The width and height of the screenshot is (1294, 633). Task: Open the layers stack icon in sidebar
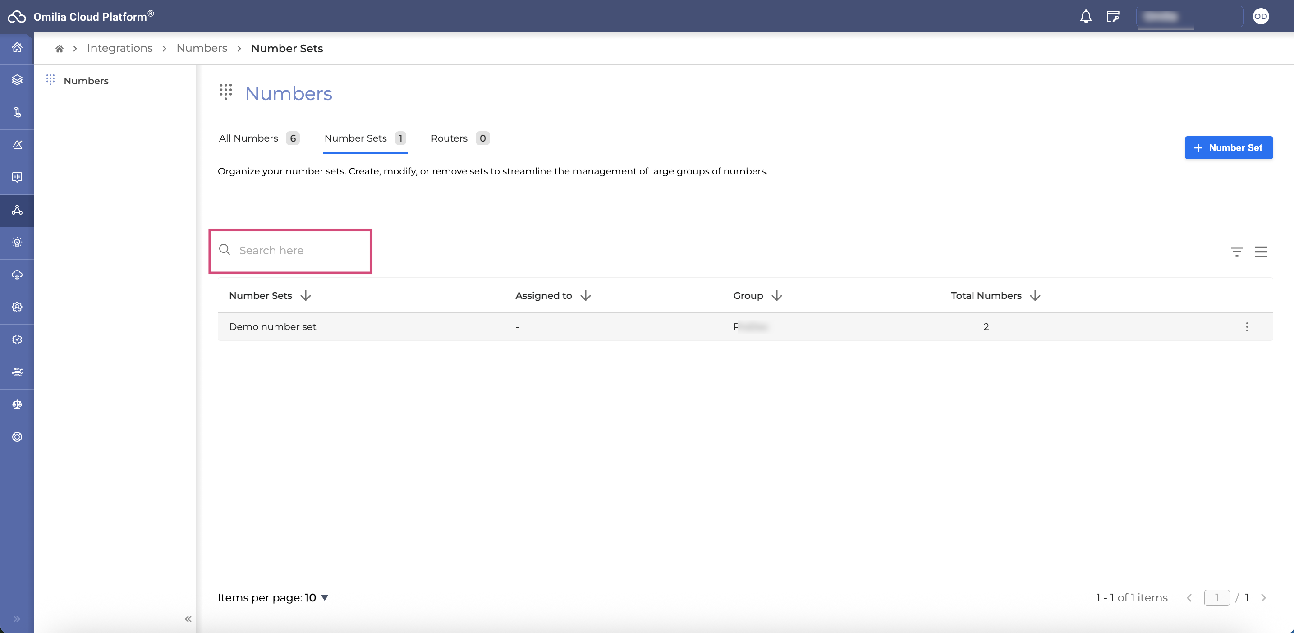click(x=17, y=80)
